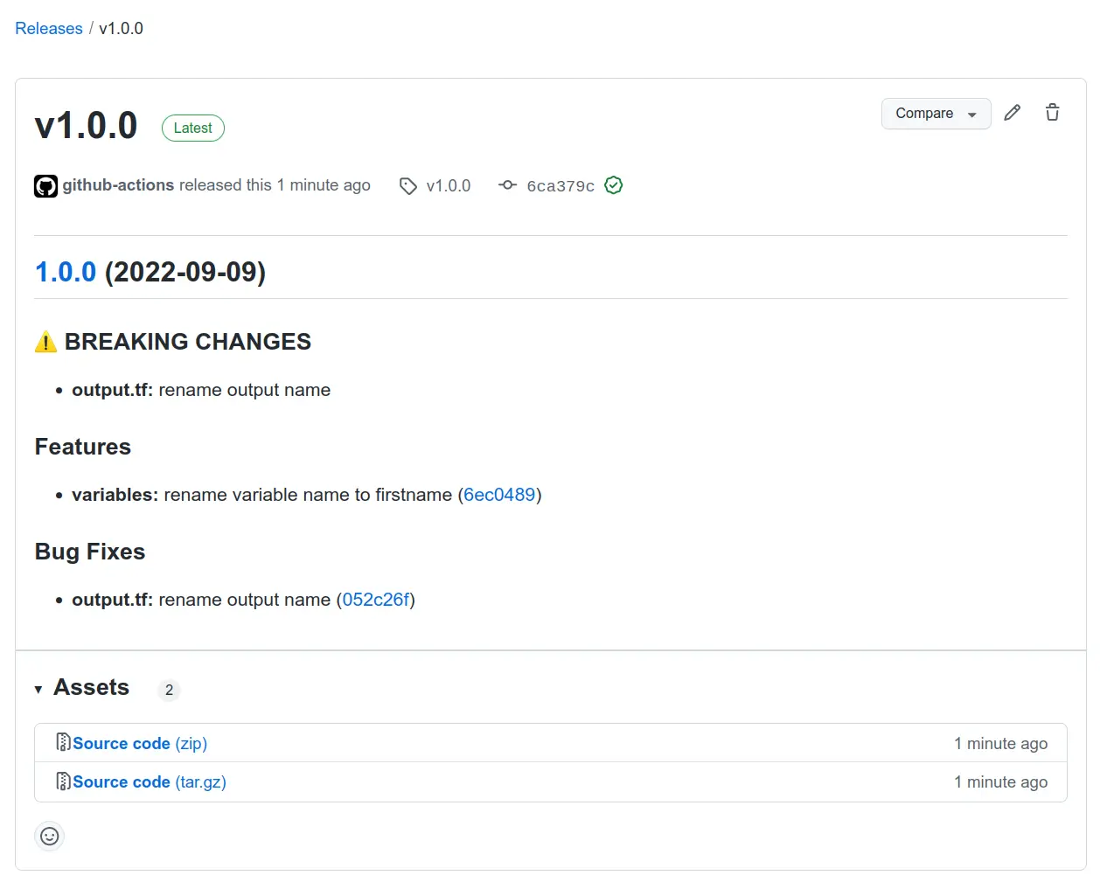Click the github-actions avatar icon
Image resolution: width=1100 pixels, height=882 pixels.
tap(45, 185)
